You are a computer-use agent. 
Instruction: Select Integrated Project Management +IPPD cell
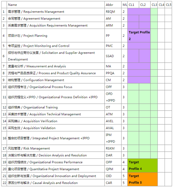[x=56, y=138]
